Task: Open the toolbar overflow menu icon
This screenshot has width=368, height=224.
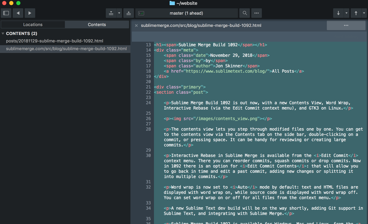Action: click(x=256, y=13)
